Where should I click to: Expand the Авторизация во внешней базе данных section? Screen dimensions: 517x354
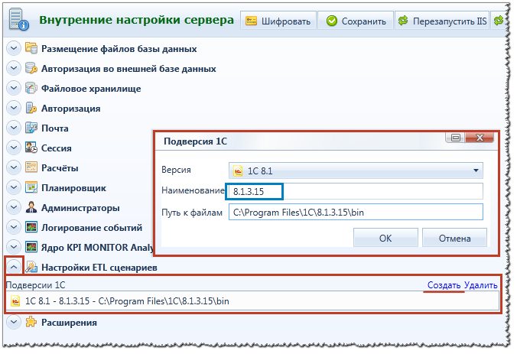click(14, 68)
